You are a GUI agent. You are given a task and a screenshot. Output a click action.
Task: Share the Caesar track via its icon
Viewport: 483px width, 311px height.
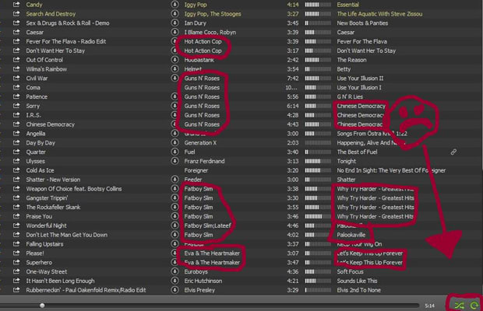click(x=16, y=33)
